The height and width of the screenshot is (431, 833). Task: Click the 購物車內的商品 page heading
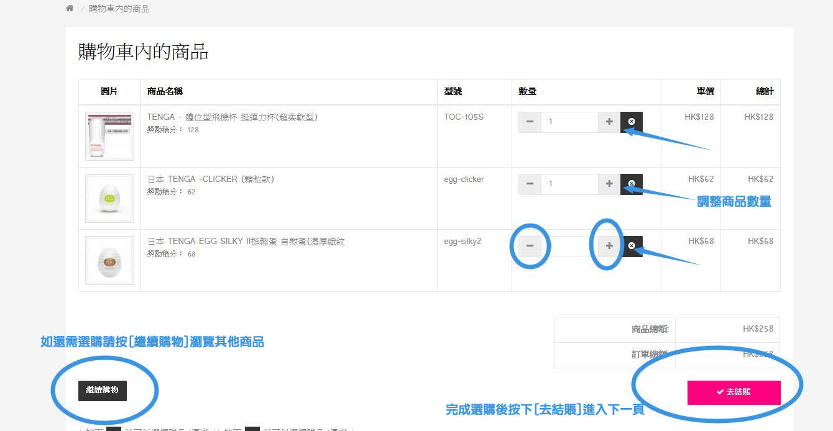(143, 52)
